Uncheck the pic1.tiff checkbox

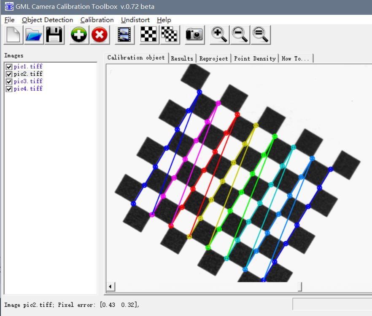pos(9,67)
